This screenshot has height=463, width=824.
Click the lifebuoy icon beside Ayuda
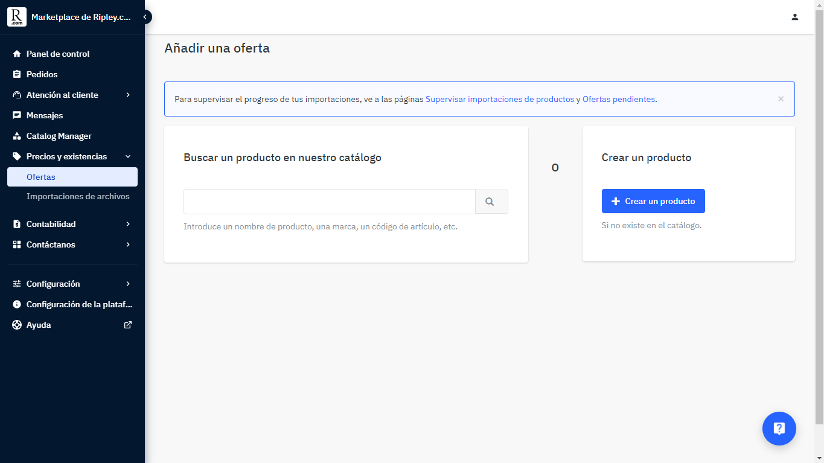(17, 325)
